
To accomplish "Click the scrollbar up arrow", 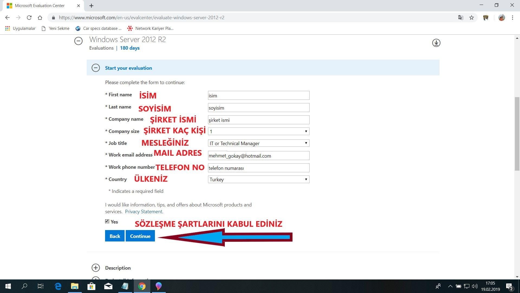I will tap(517, 38).
